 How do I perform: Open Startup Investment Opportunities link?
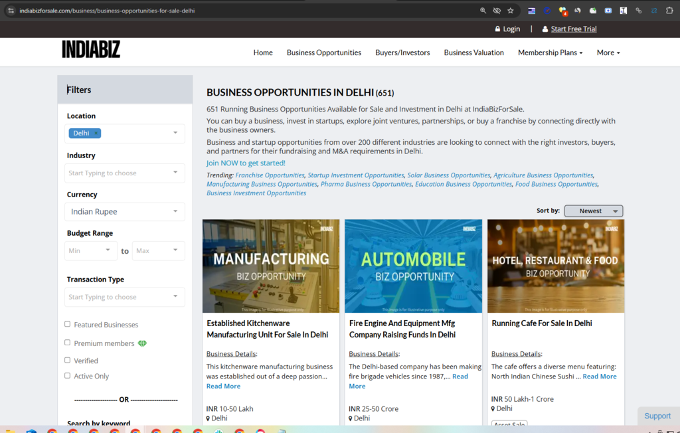pyautogui.click(x=356, y=175)
